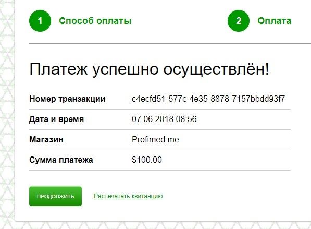Click the green step 2 circle icon
This screenshot has width=311, height=229.
[x=239, y=21]
